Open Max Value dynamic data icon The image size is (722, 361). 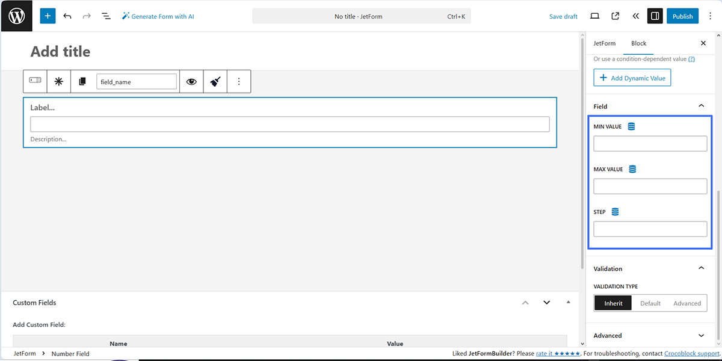632,169
